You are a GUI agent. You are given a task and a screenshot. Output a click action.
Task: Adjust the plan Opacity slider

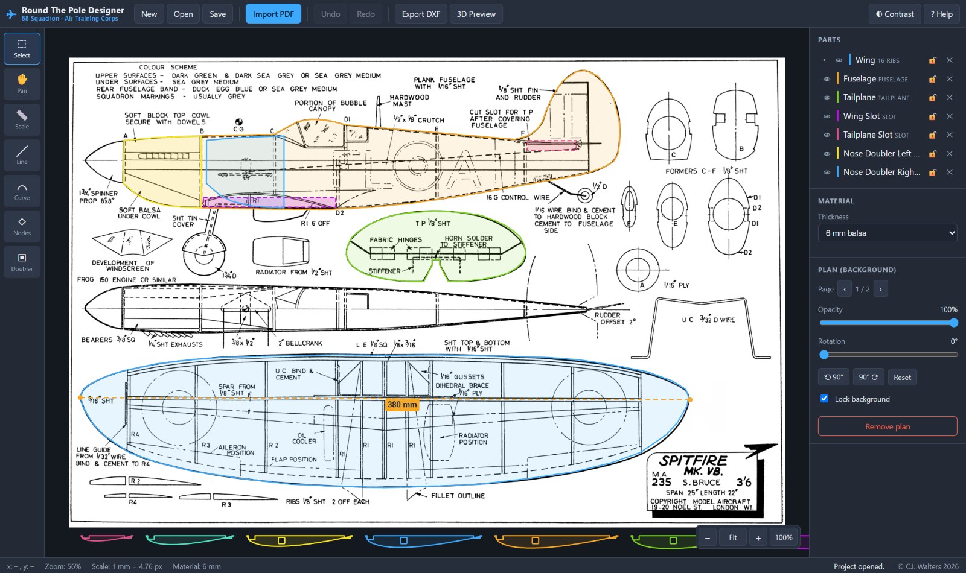[888, 323]
